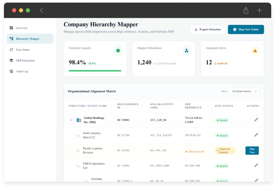Edit North America Sales LLC pencil icon

(256, 135)
